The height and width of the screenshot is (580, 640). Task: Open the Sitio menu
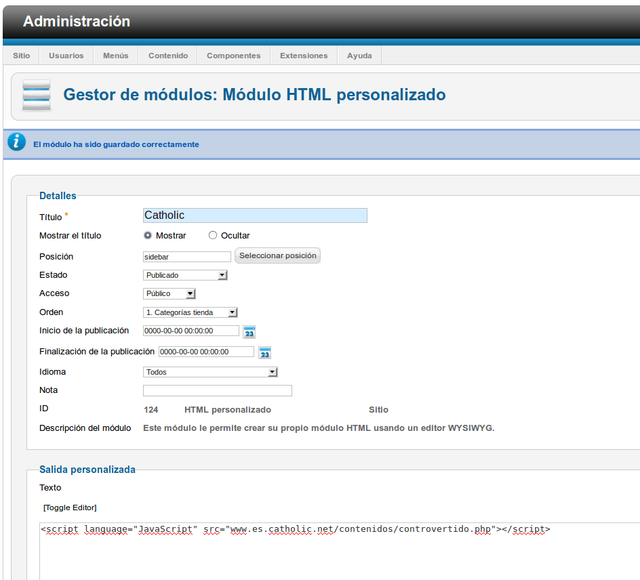click(21, 56)
